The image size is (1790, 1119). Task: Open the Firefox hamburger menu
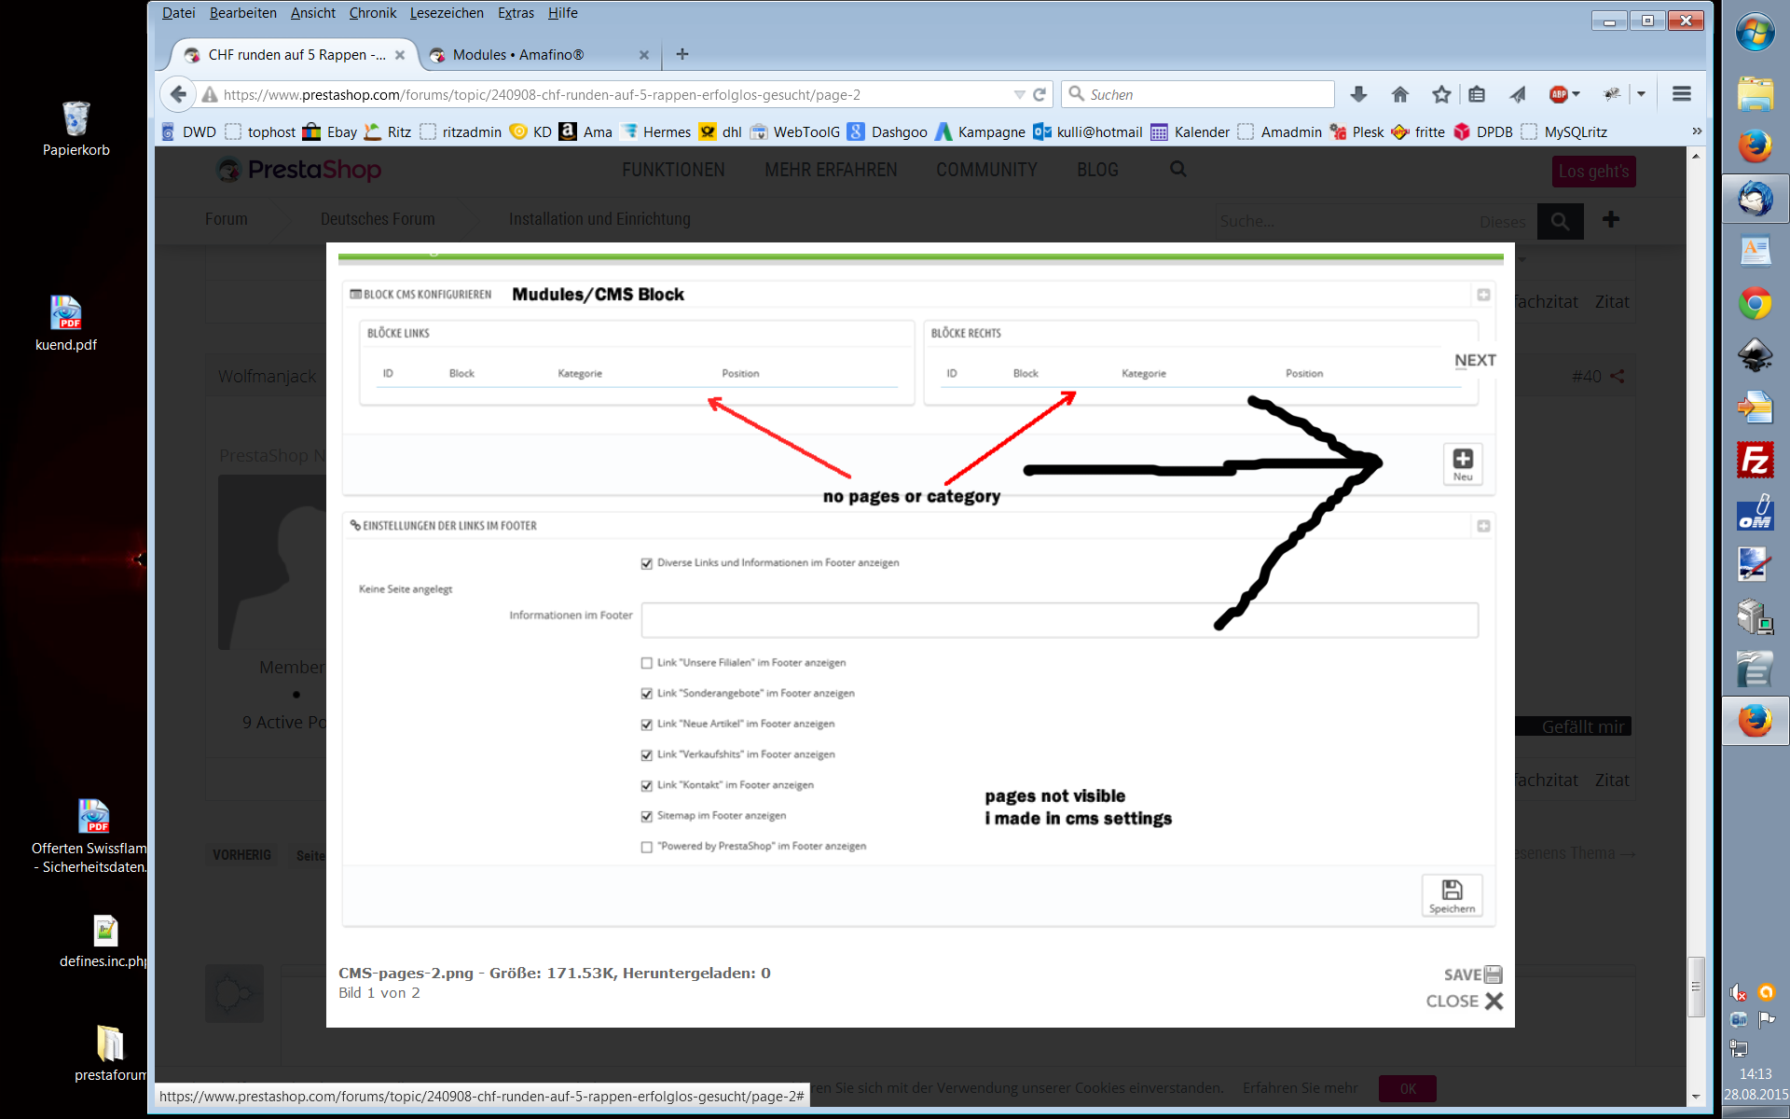(x=1682, y=94)
